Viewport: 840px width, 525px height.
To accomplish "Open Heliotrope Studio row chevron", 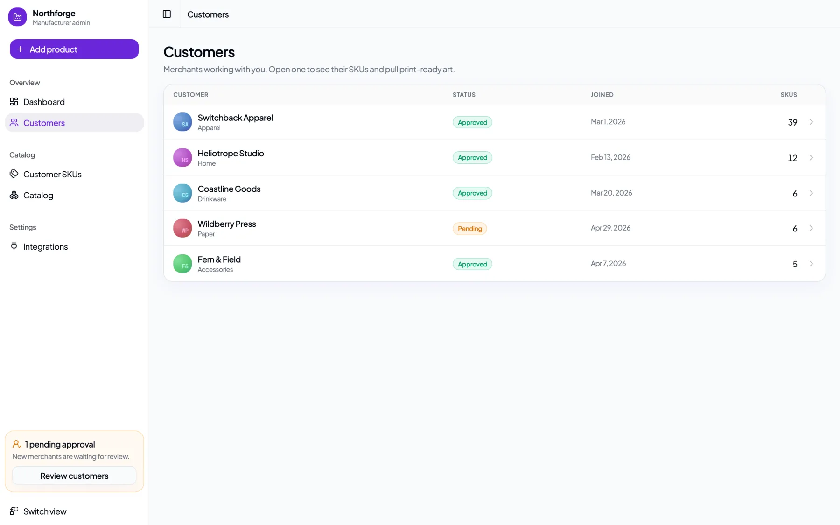I will [811, 157].
